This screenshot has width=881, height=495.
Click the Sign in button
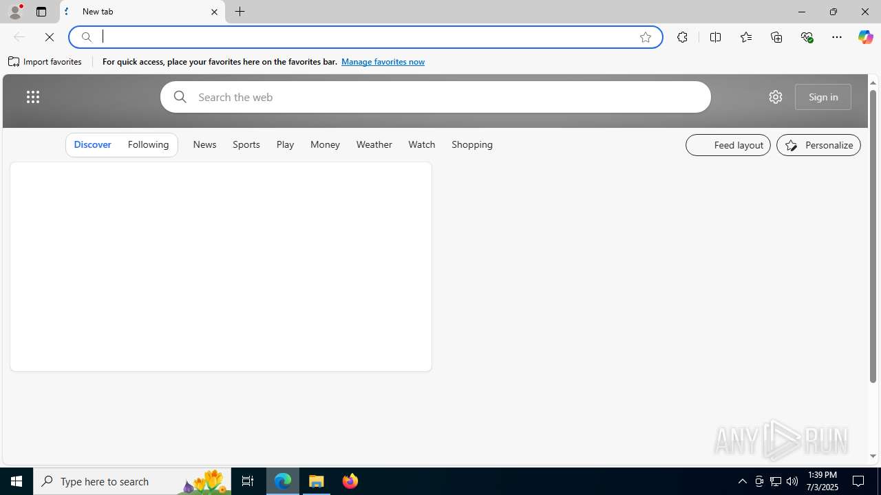point(823,97)
